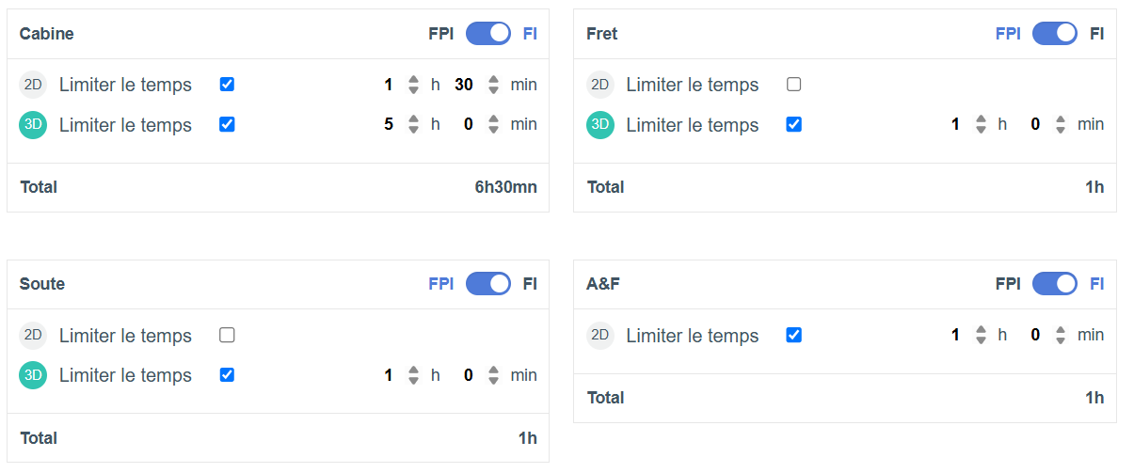Click the 2D badge in the Cabine panel
This screenshot has height=473, width=1134.
coord(33,85)
